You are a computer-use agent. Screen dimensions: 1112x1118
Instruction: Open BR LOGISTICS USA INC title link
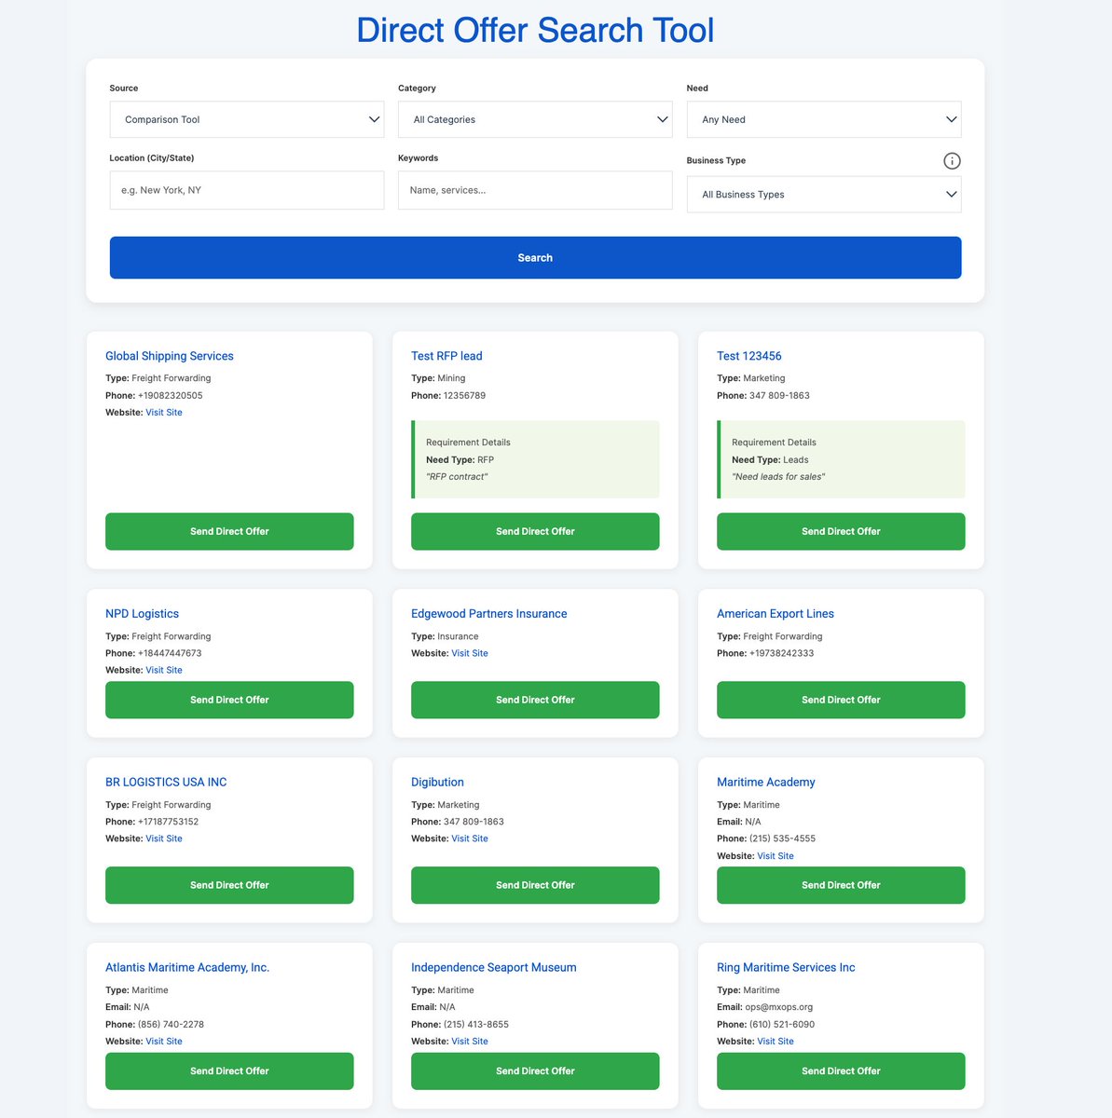click(x=166, y=783)
